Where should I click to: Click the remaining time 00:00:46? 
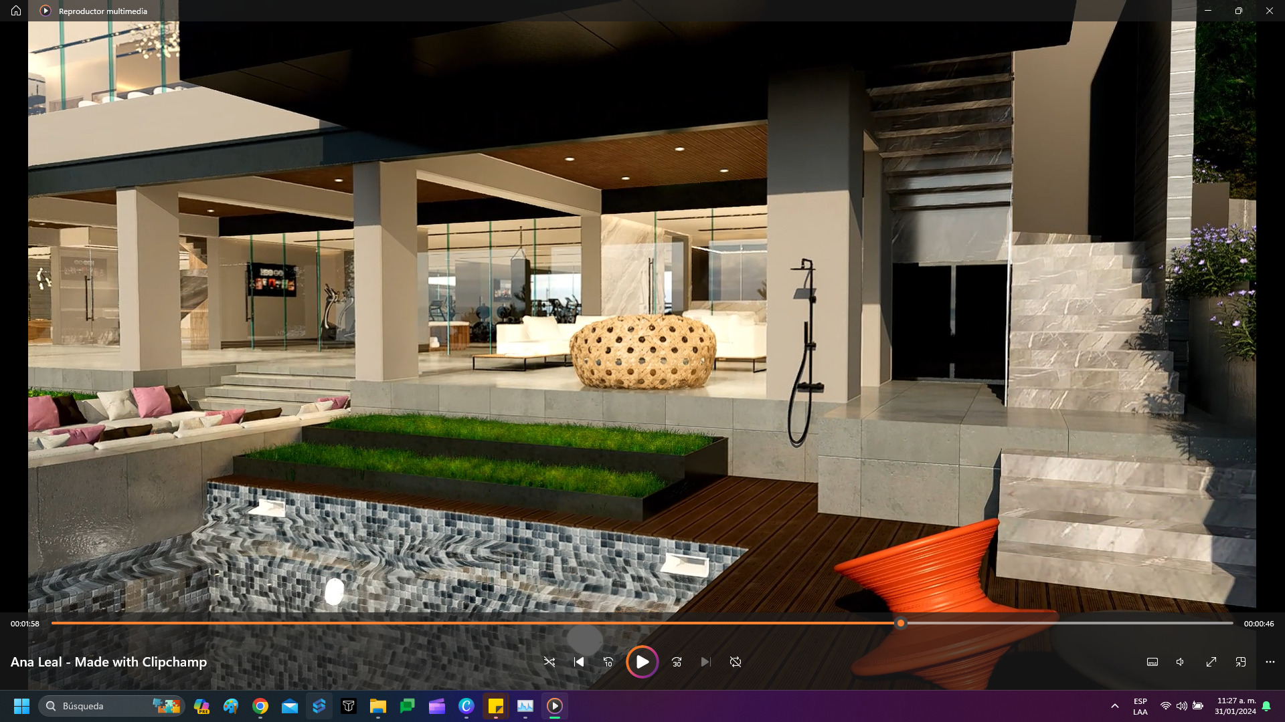1259,624
